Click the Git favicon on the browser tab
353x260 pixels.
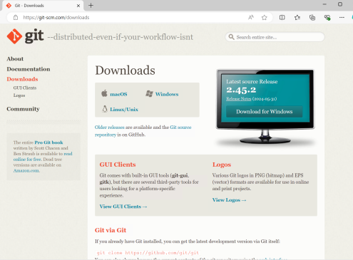coord(9,5)
